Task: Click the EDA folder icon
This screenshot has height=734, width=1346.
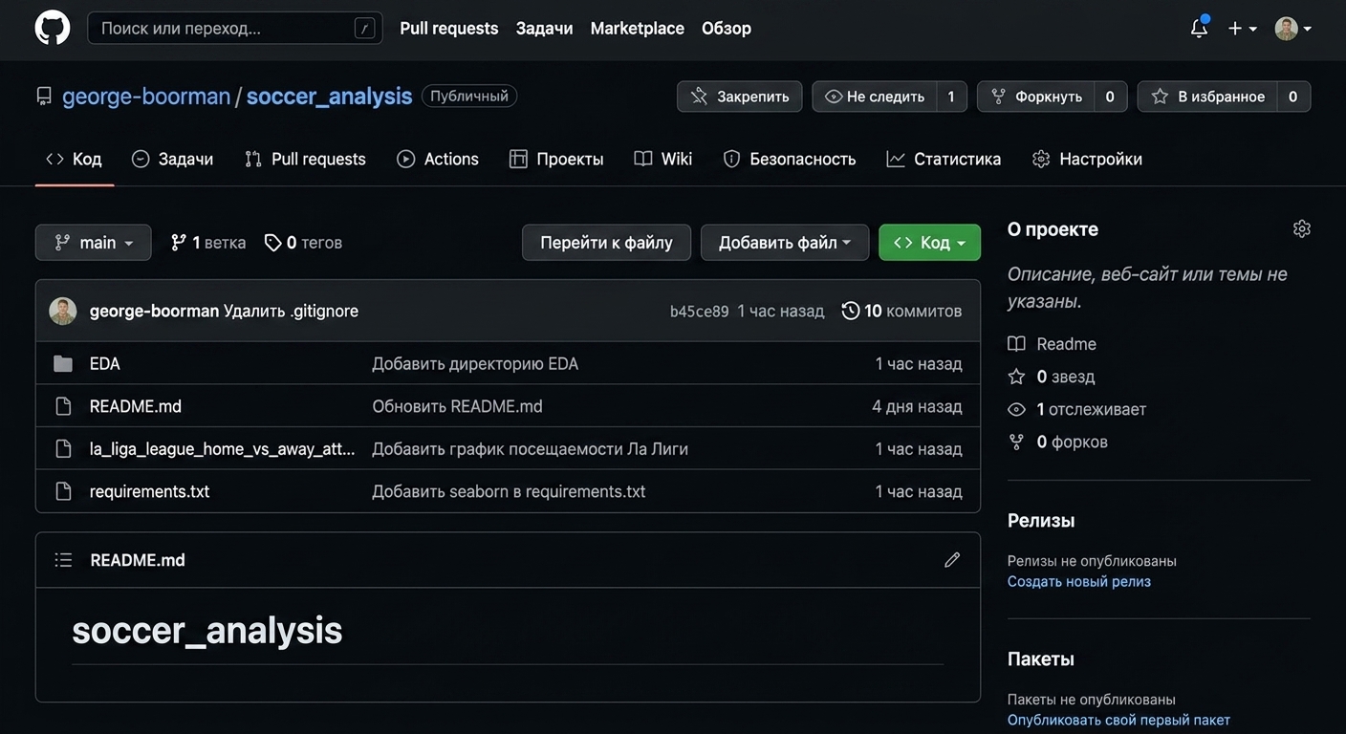Action: (x=63, y=363)
